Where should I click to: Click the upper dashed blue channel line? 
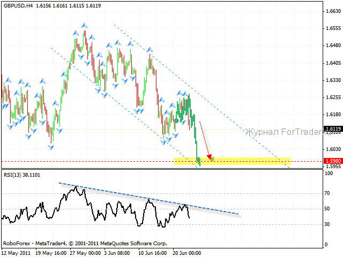point(202,96)
